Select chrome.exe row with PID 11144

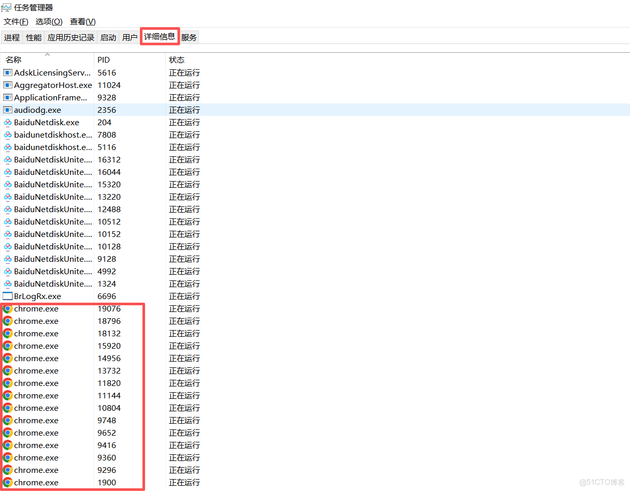(x=315, y=395)
